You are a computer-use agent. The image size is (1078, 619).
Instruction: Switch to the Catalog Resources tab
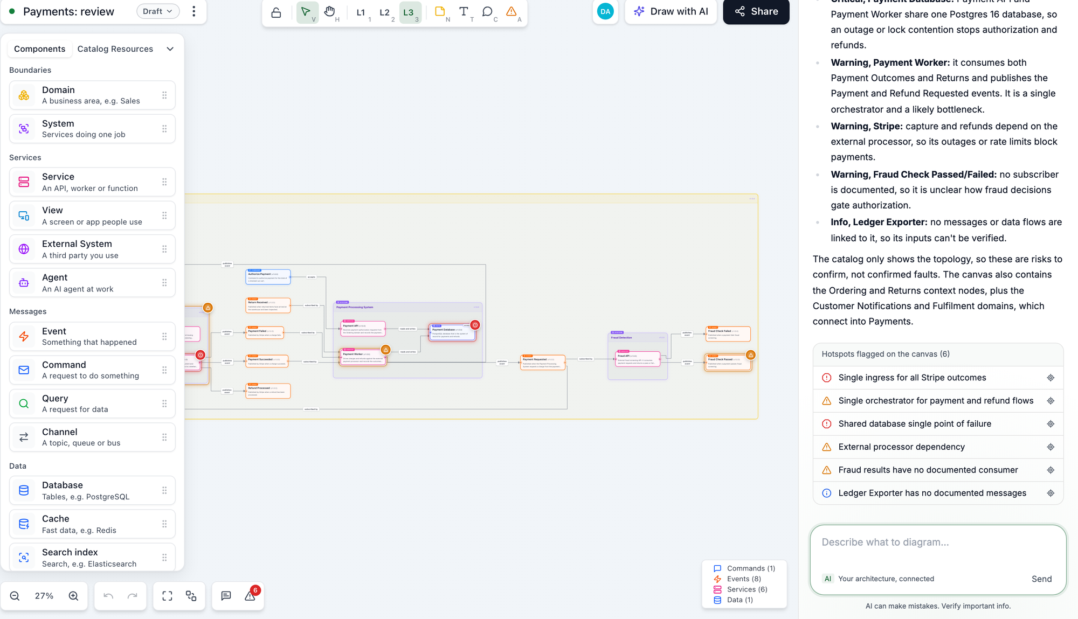click(x=115, y=49)
